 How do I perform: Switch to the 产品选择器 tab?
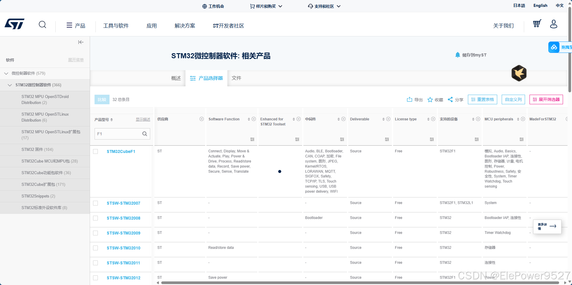pyautogui.click(x=206, y=78)
